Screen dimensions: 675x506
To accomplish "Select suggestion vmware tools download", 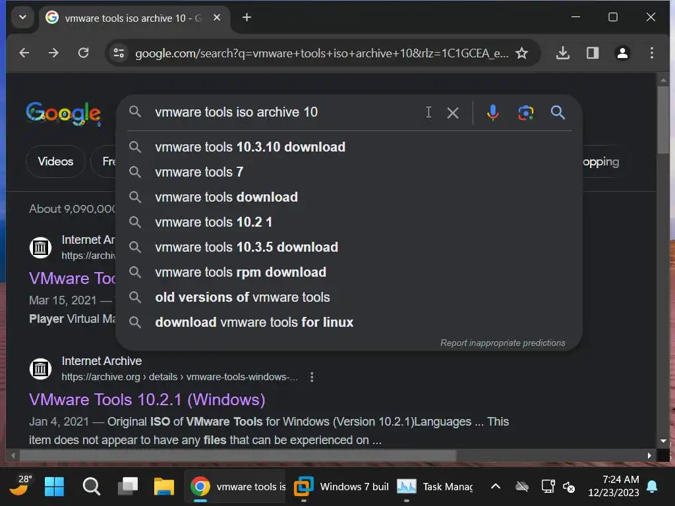I will click(x=349, y=197).
